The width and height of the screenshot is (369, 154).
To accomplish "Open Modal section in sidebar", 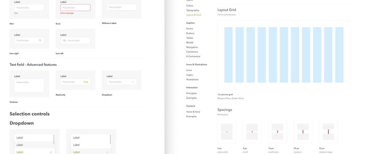I will (x=189, y=42).
